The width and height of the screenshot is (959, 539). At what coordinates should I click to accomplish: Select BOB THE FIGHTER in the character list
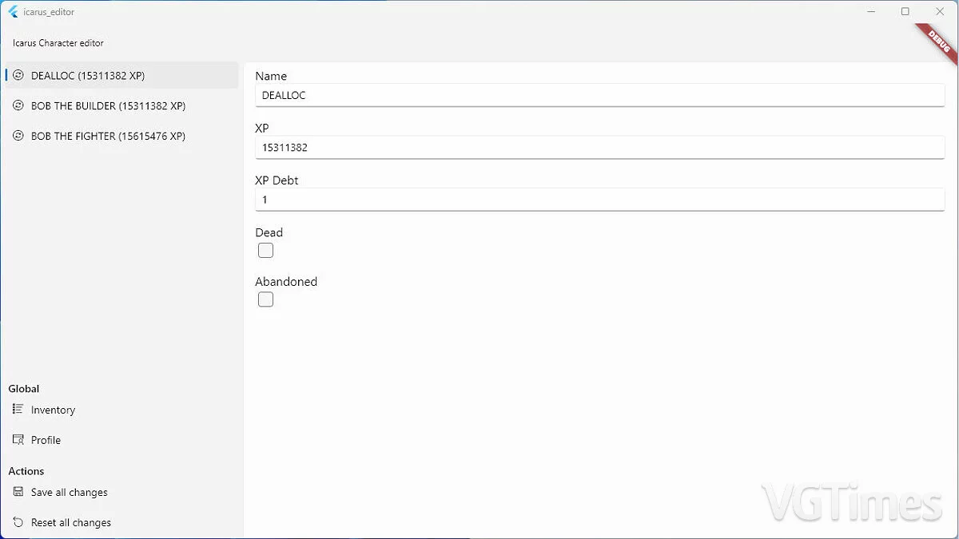pos(108,136)
